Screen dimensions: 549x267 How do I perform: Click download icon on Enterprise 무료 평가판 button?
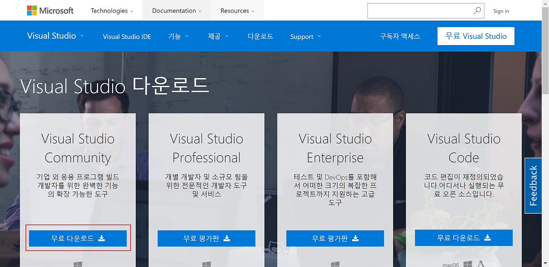pyautogui.click(x=356, y=238)
